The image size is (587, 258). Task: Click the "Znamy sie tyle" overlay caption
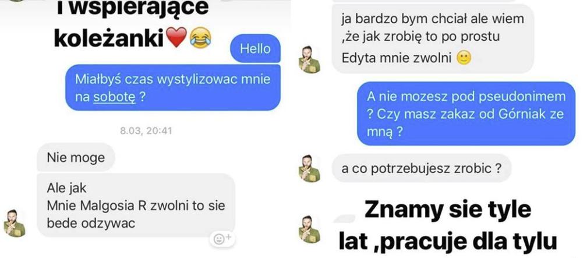click(x=448, y=209)
